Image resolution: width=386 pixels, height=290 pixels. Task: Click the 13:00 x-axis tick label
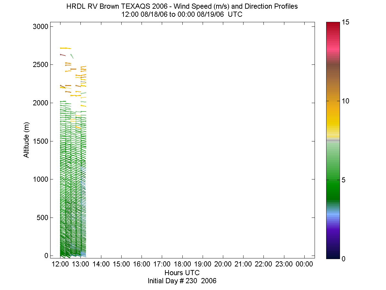pyautogui.click(x=81, y=264)
